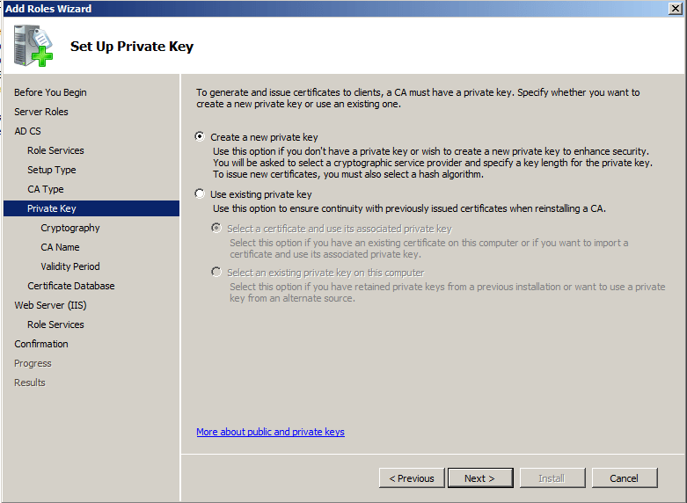Open the Validity Period step
The image size is (687, 503).
pos(70,266)
